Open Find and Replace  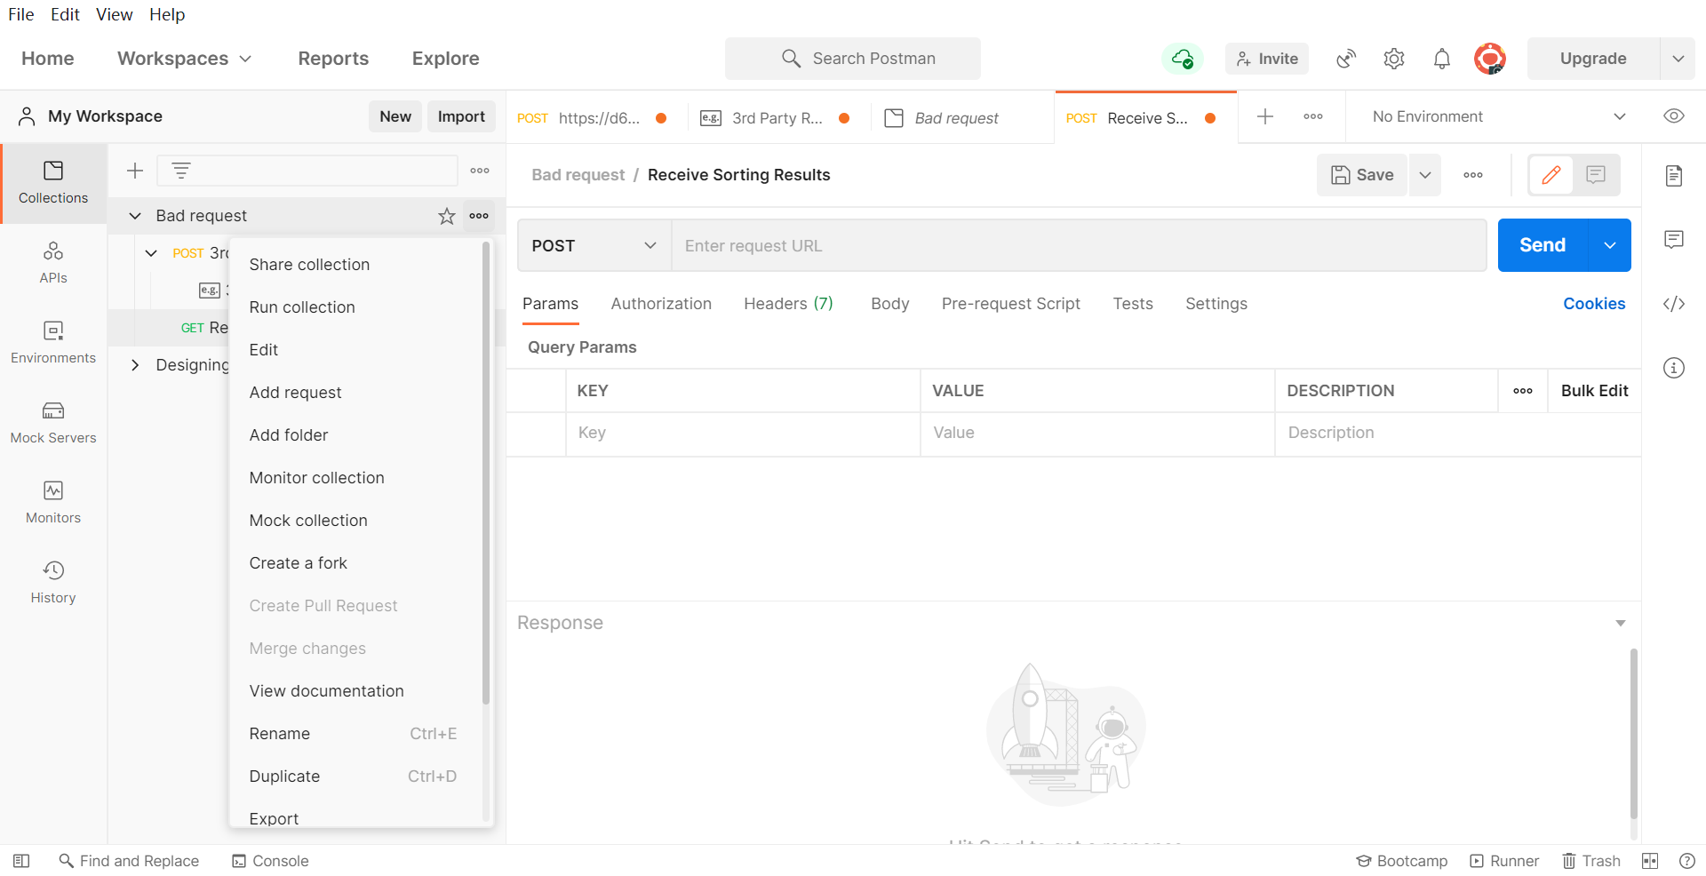pos(129,861)
